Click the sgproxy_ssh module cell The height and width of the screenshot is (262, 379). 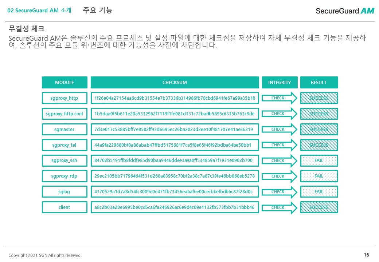pos(65,161)
